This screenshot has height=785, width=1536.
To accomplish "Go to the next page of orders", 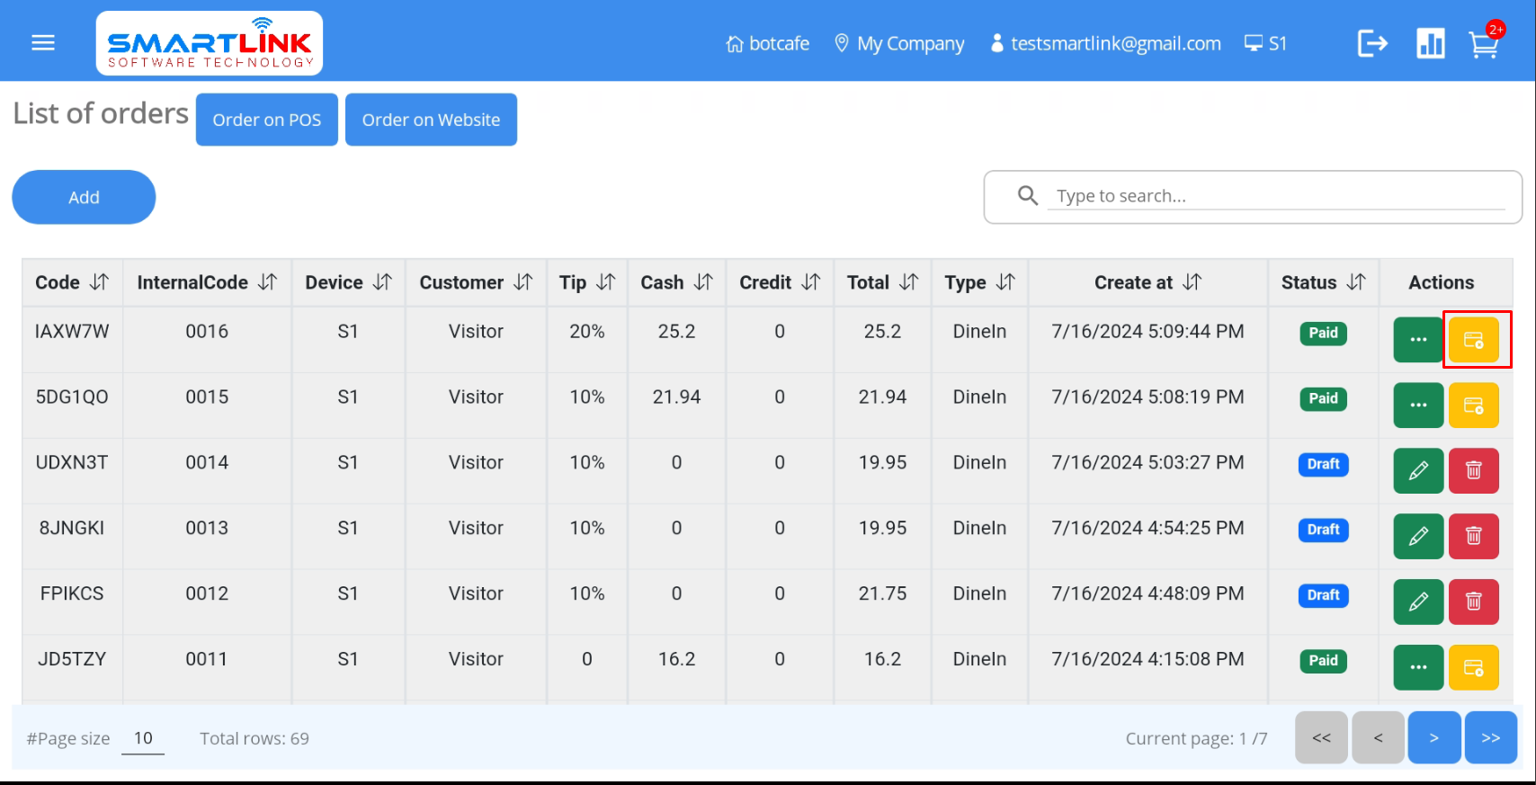I will (1433, 737).
